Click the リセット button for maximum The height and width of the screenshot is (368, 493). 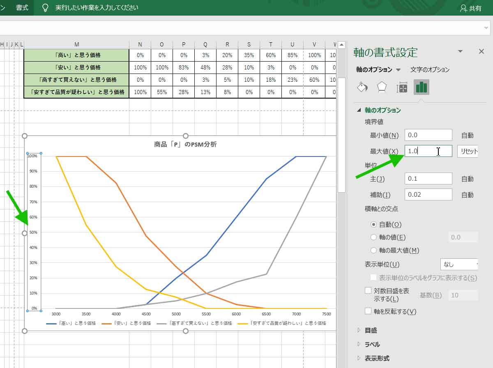coord(468,151)
